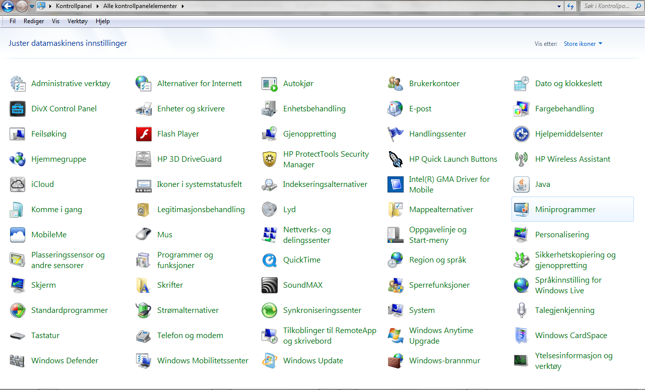The height and width of the screenshot is (390, 645).
Task: Click the QuickTime icon
Action: click(270, 260)
